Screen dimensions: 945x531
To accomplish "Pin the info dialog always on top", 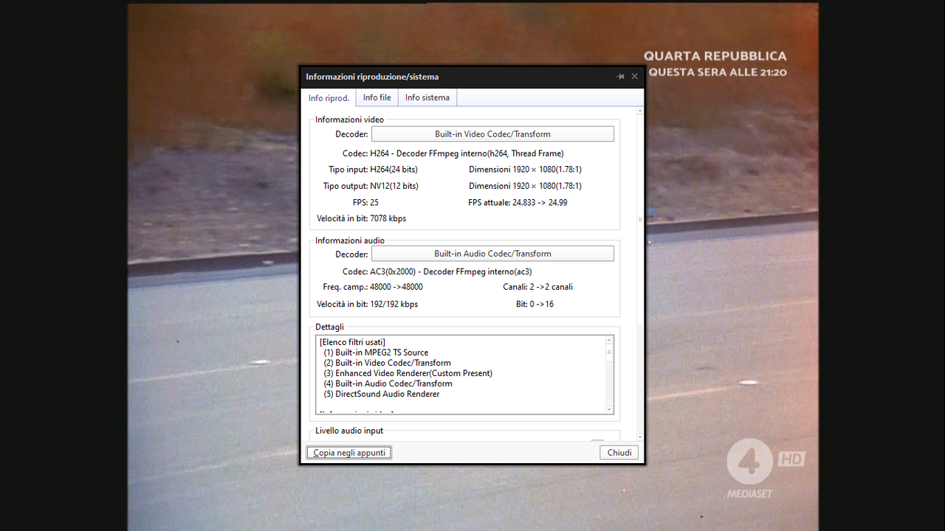I will click(x=620, y=76).
